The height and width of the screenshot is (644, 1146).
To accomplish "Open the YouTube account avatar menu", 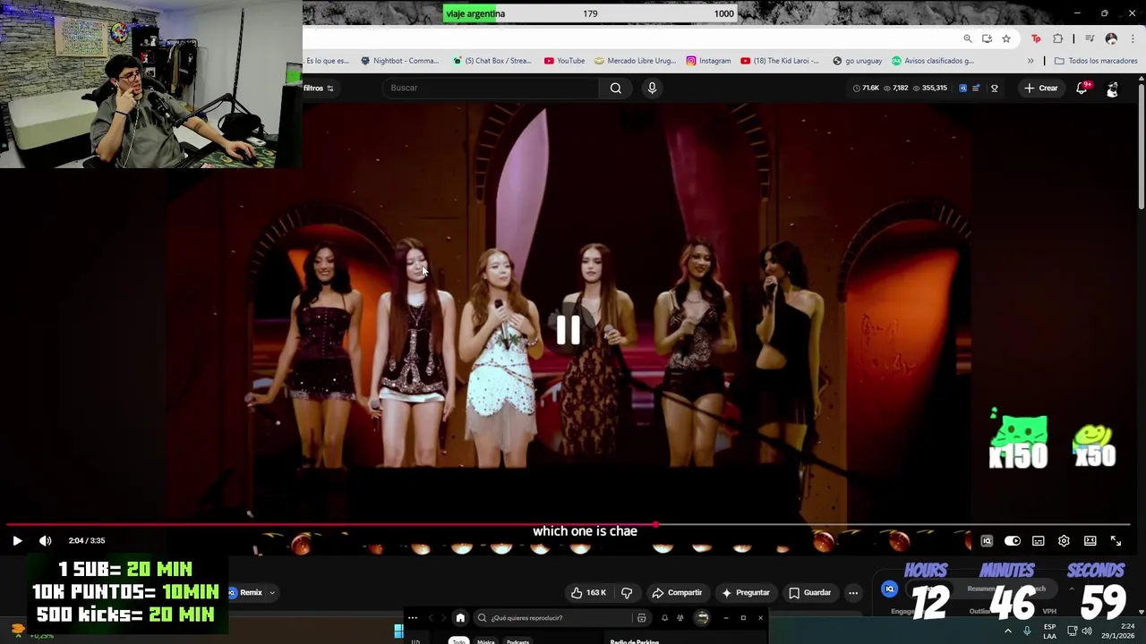I will (x=1112, y=88).
